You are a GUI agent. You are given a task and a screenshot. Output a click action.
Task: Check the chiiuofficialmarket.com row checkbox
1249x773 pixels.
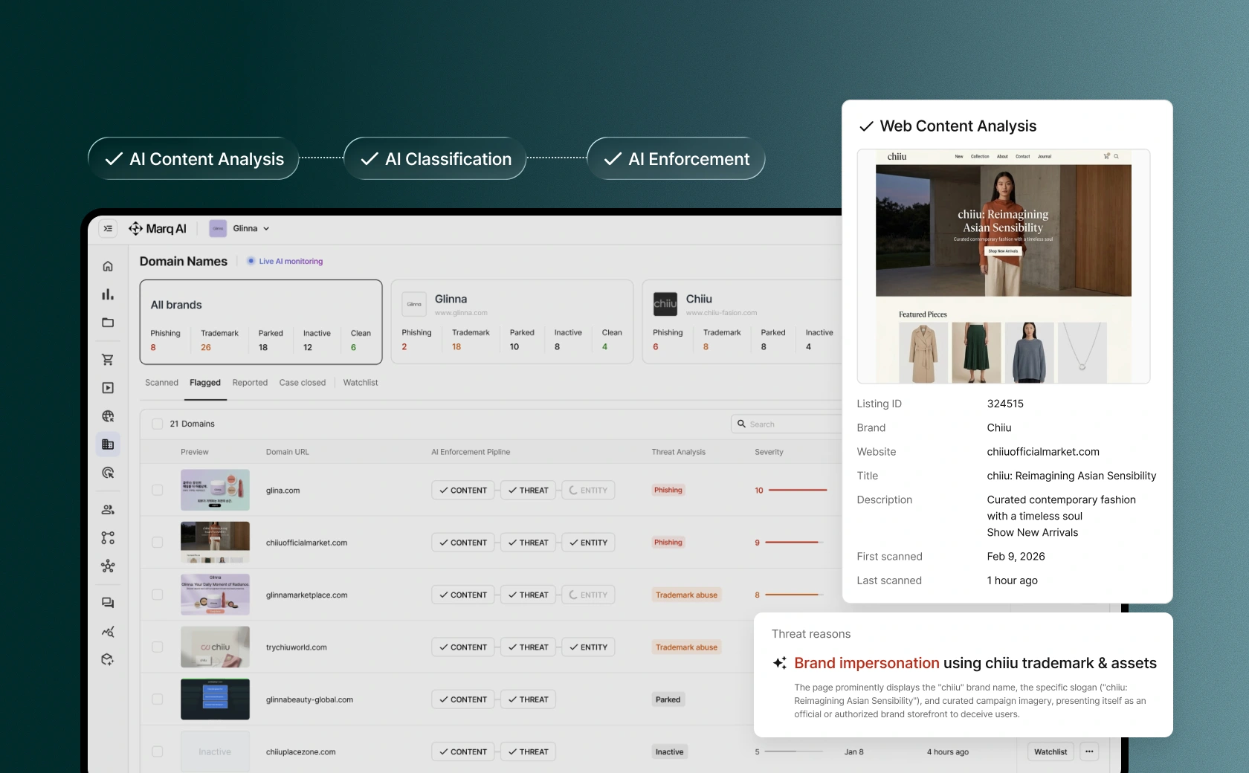tap(158, 543)
